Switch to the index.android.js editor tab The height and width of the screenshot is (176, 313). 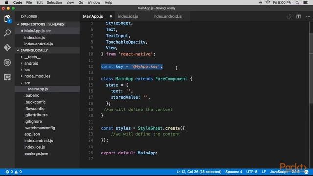click(168, 16)
